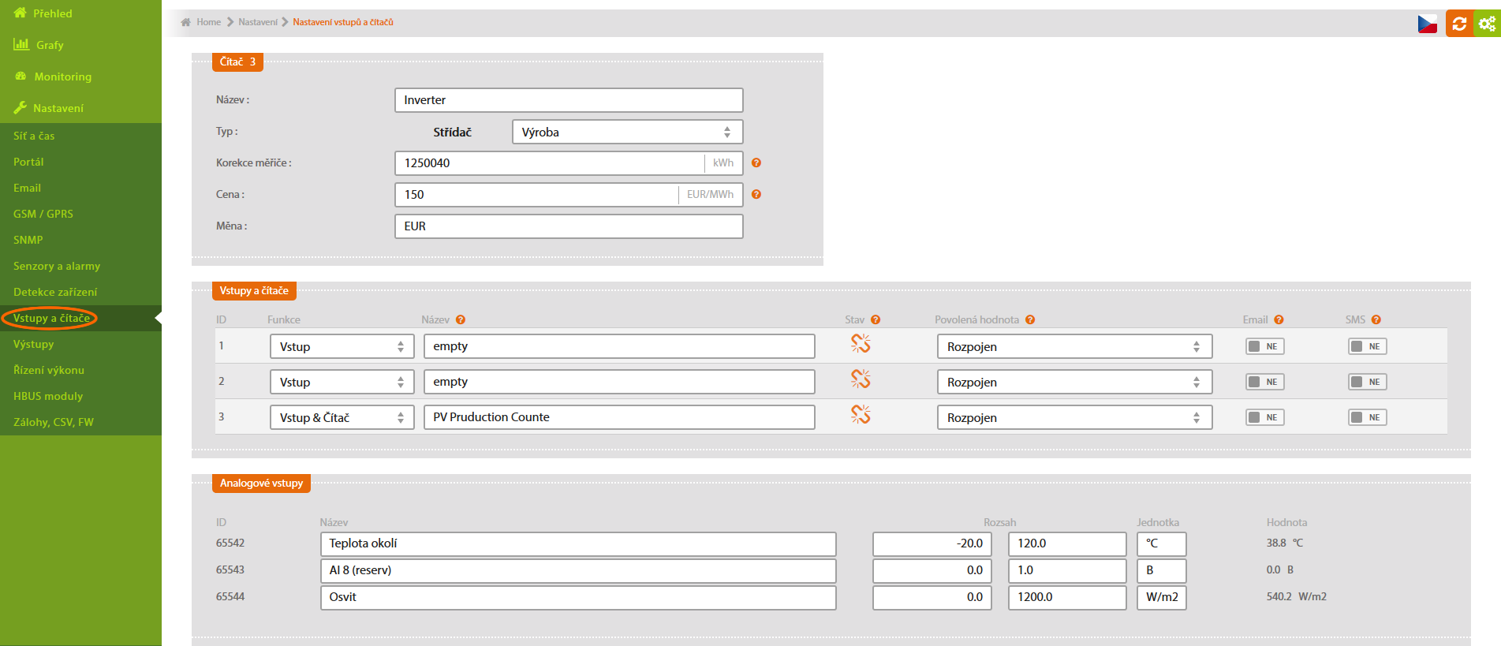Click the Nastavení breadcrumb link
This screenshot has height=646, width=1501.
click(258, 22)
